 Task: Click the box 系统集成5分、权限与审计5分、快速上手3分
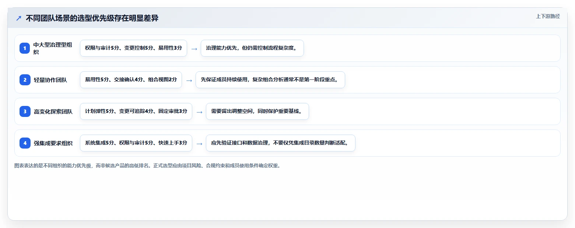pyautogui.click(x=136, y=143)
